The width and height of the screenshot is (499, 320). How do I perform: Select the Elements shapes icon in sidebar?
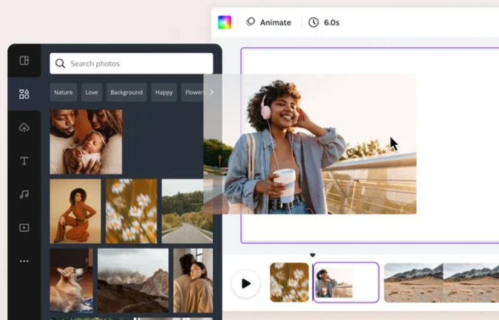pyautogui.click(x=24, y=94)
